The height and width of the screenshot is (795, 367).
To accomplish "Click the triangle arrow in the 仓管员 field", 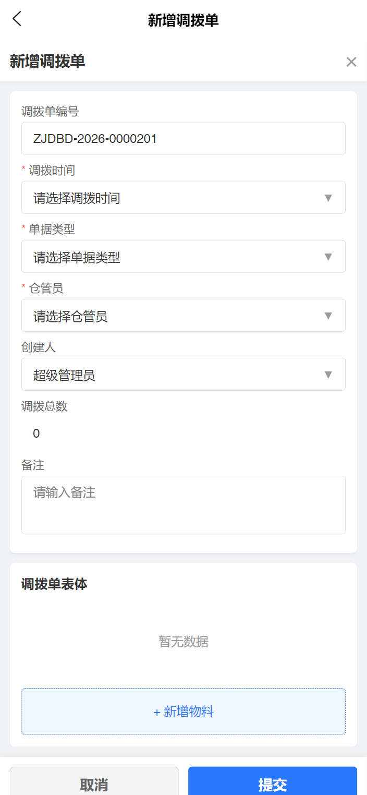I will click(328, 316).
